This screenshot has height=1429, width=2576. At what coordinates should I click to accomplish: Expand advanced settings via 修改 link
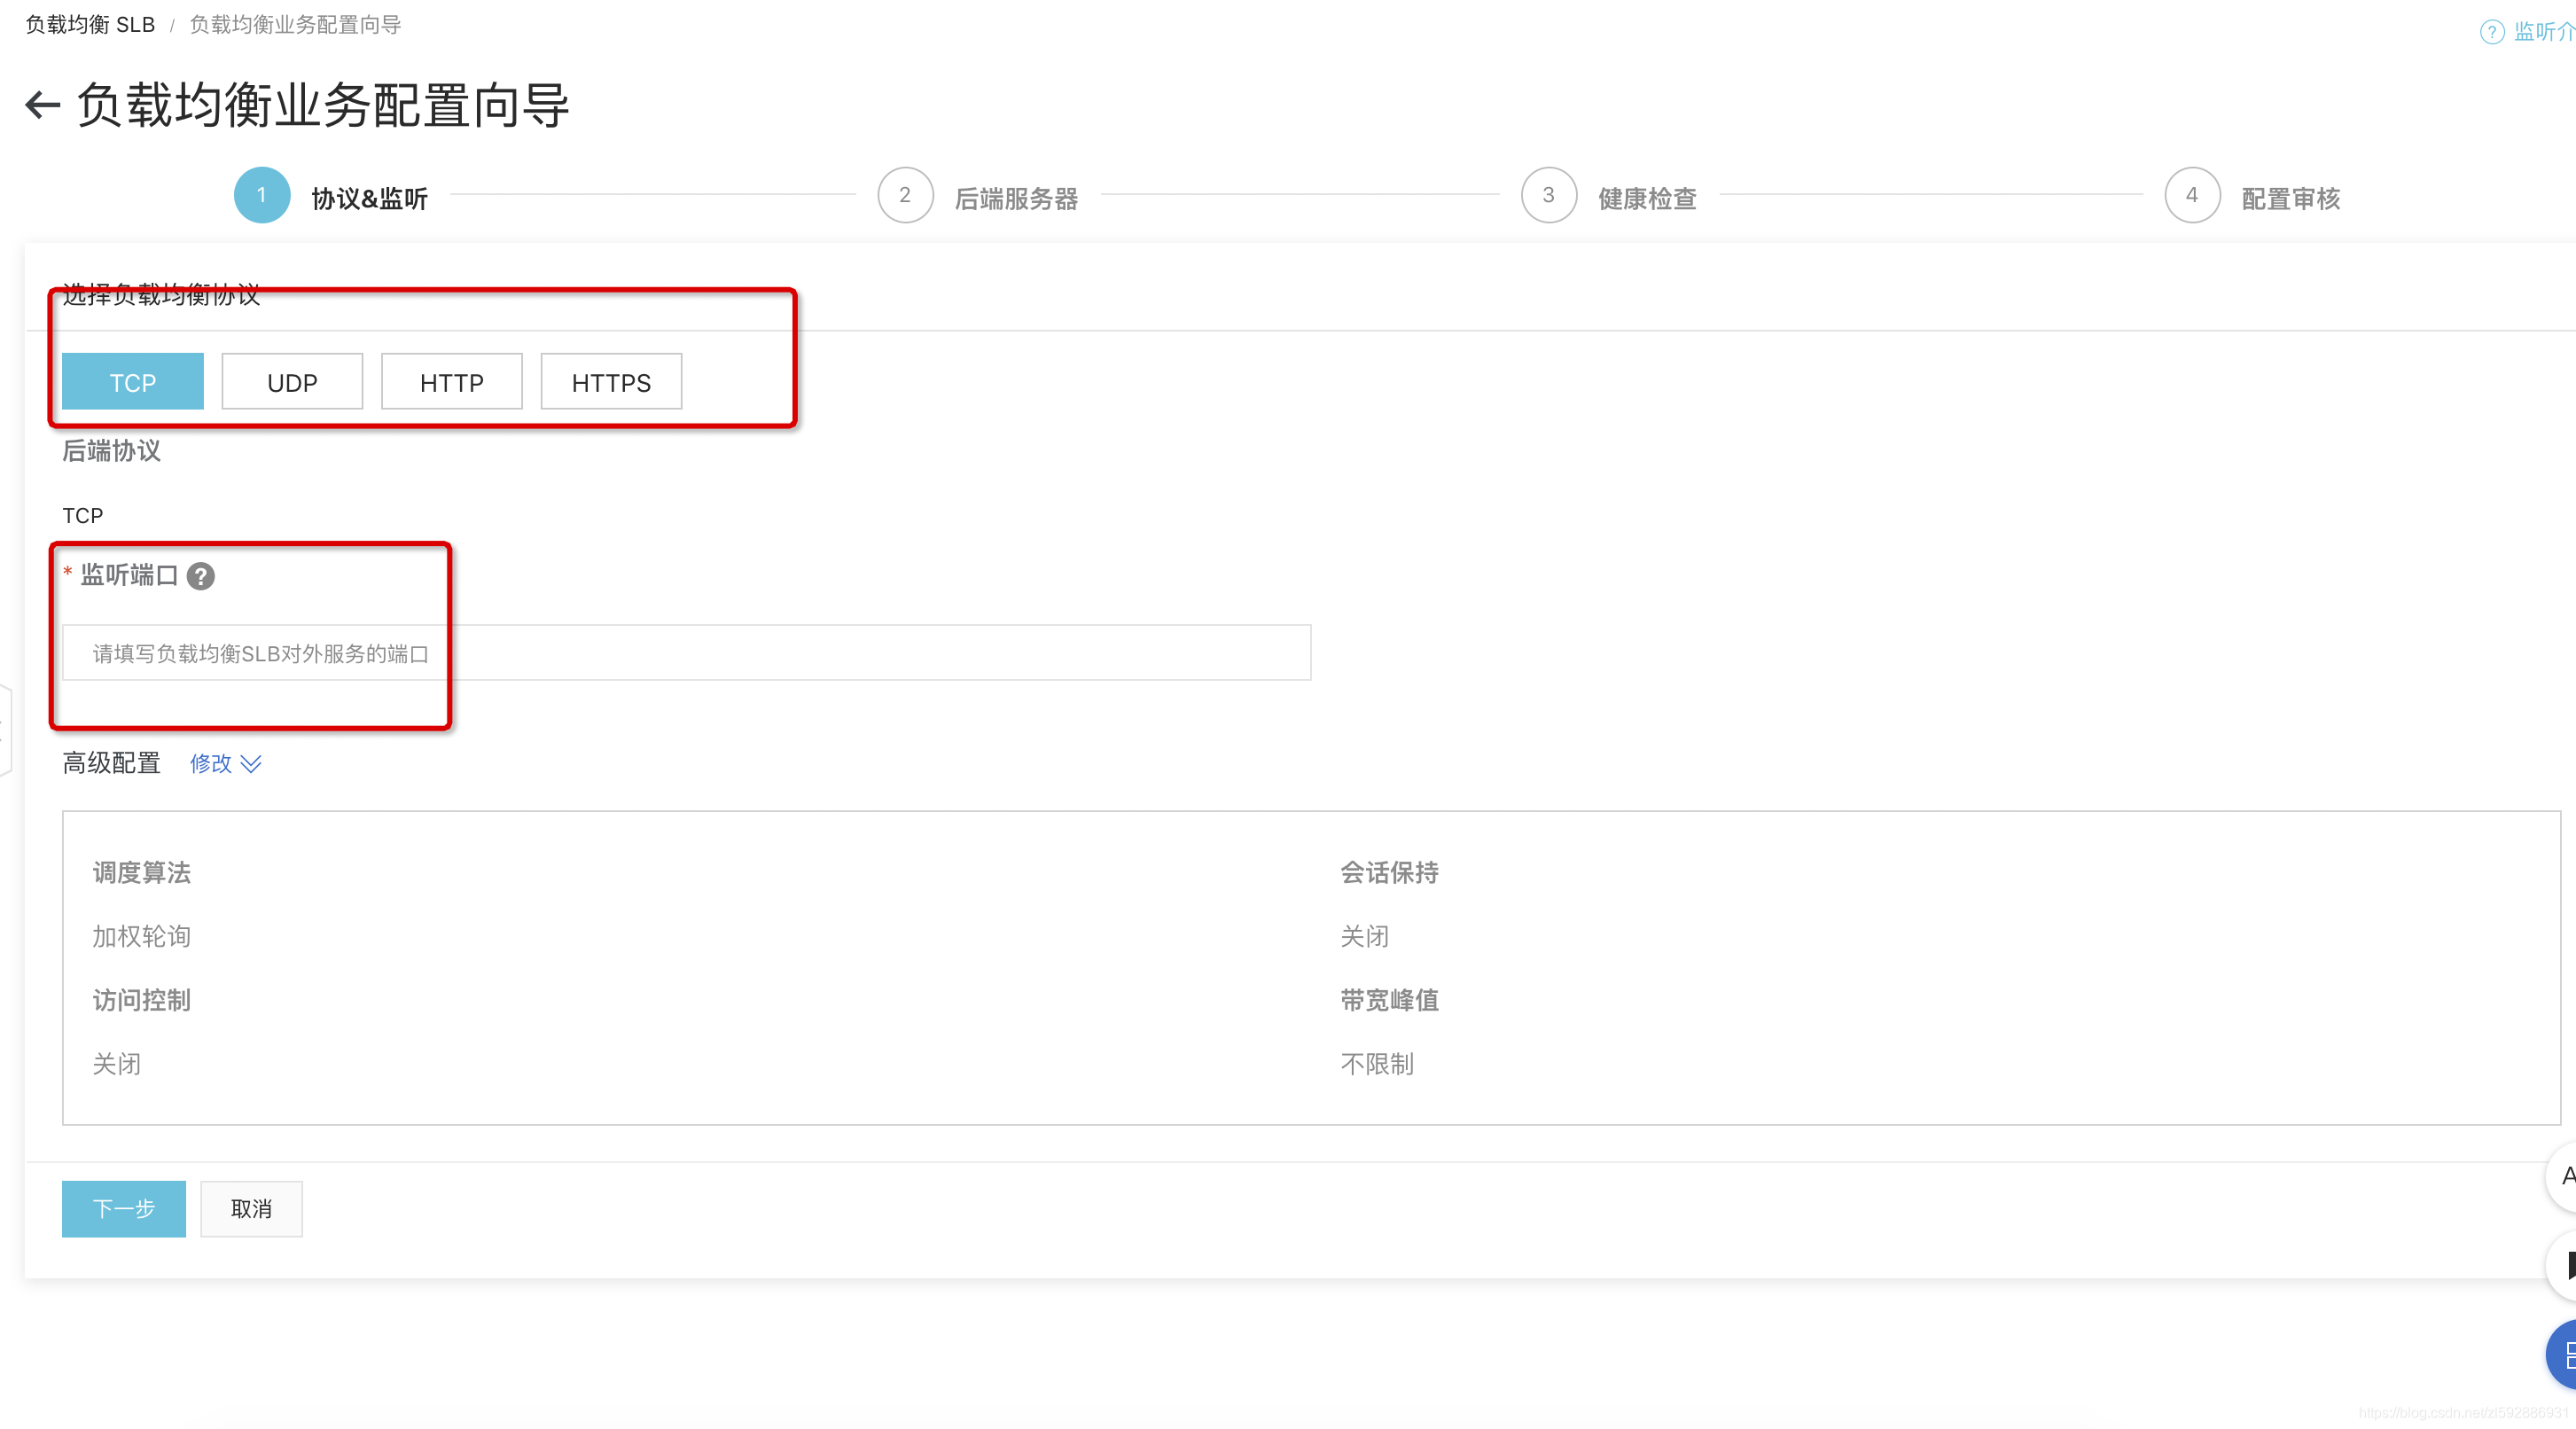click(210, 763)
